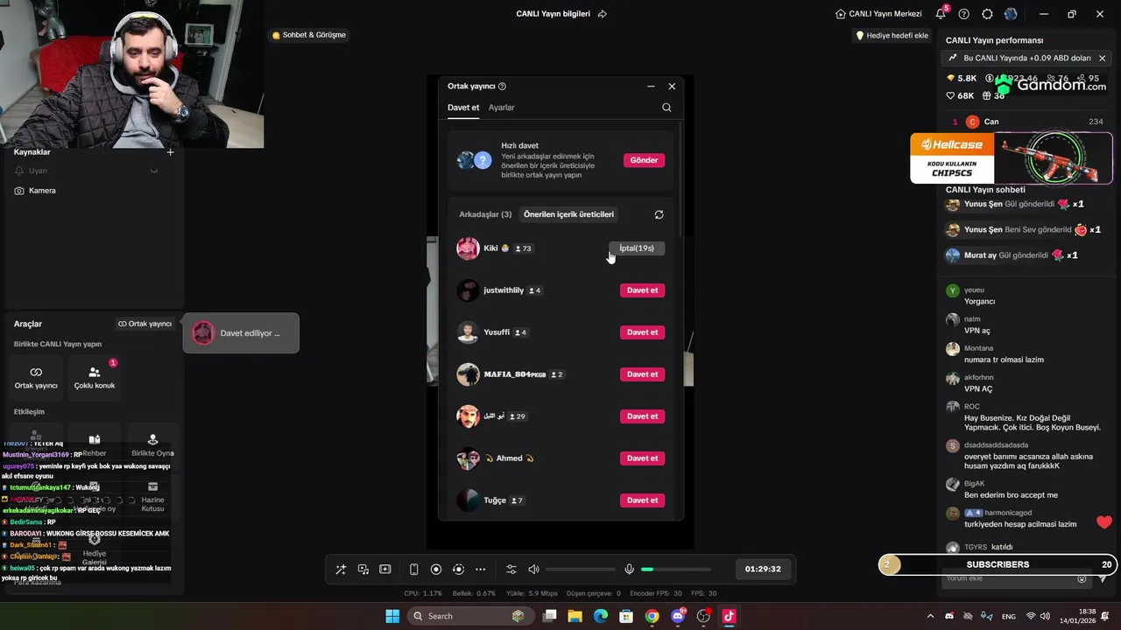Open the Çoklu konuk tool tile
The width and height of the screenshot is (1121, 630).
pyautogui.click(x=95, y=378)
